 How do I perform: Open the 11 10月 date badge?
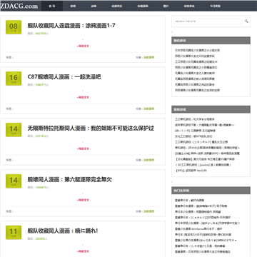(14, 233)
